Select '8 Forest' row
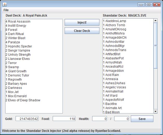The width and height of the screenshot is (163, 135). click(34, 30)
